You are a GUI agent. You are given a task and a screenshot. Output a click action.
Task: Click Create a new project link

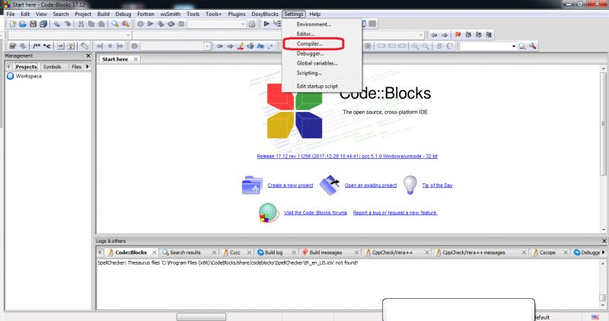[x=290, y=186]
